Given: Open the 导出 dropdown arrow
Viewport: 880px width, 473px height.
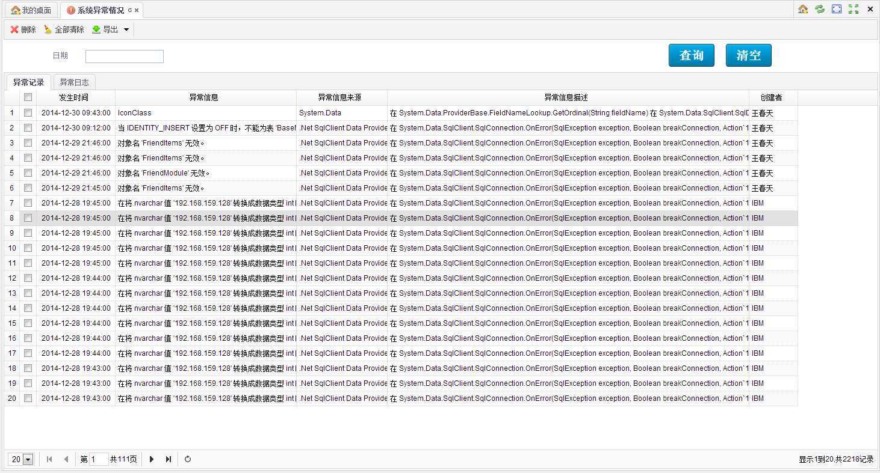Looking at the screenshot, I should click(126, 29).
